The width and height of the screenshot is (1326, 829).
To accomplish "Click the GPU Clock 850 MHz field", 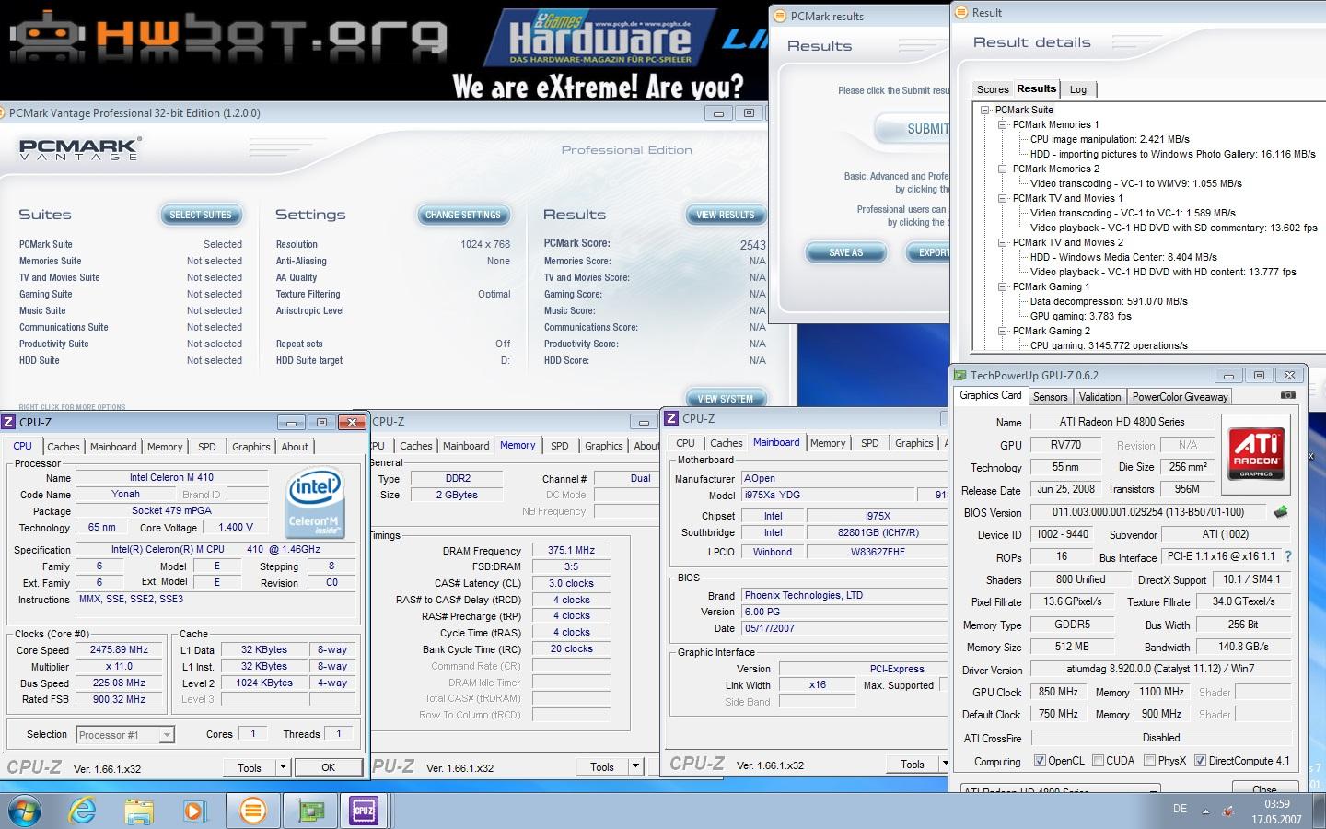I will (1058, 692).
